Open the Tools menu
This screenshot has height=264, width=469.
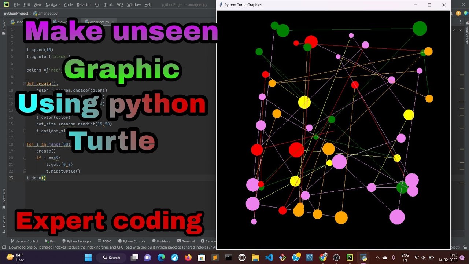coord(109,5)
